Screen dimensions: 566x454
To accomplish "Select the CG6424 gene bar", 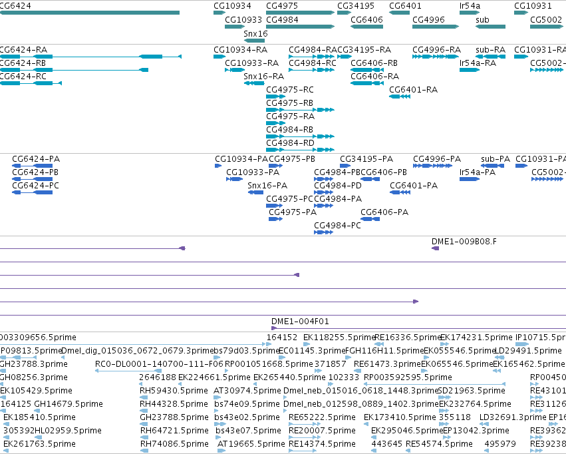I will (x=90, y=13).
